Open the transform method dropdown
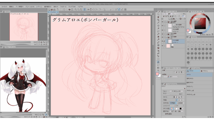The image size is (214, 120). [x=177, y=111]
